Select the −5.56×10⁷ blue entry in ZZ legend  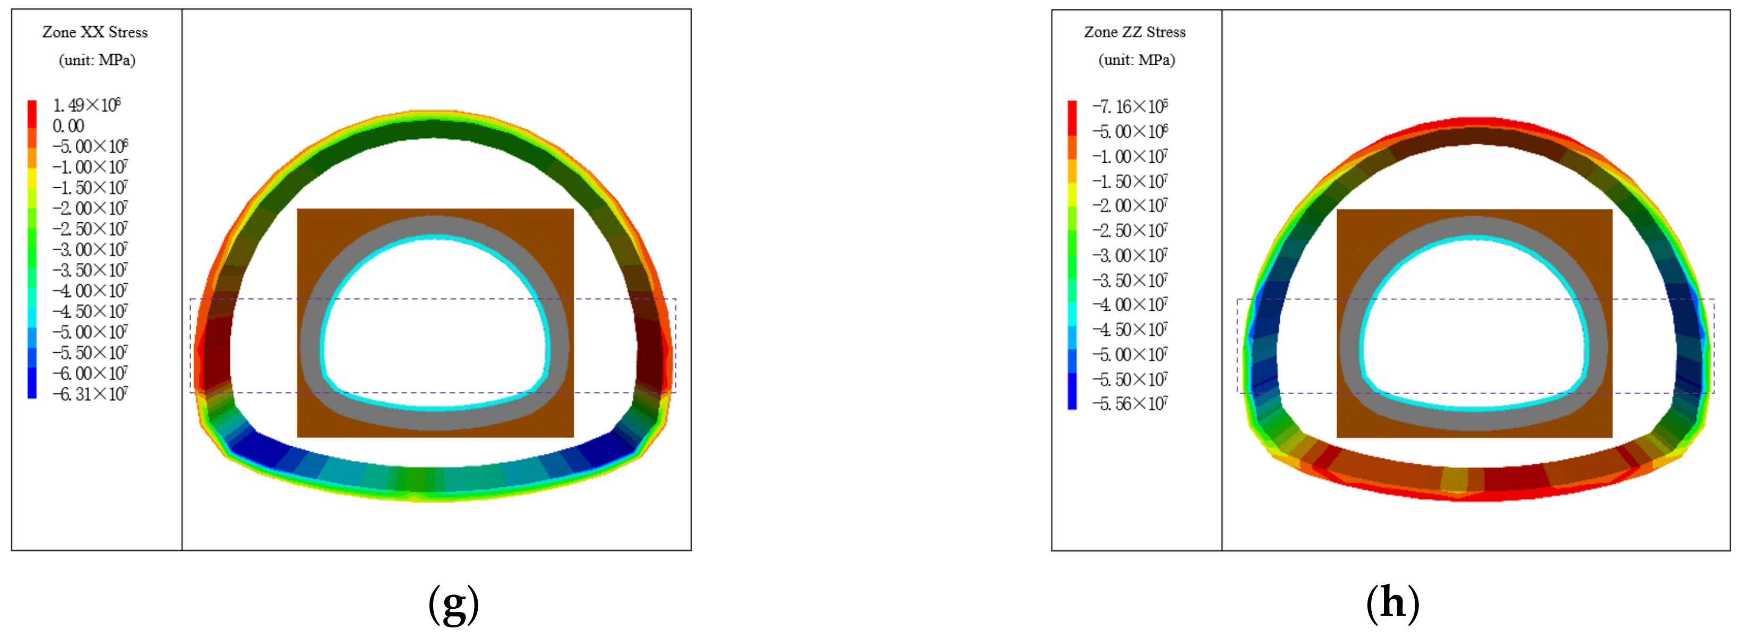(x=1130, y=404)
